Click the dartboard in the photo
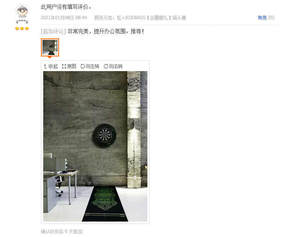Viewport: 282px width, 237px height. coord(105,135)
